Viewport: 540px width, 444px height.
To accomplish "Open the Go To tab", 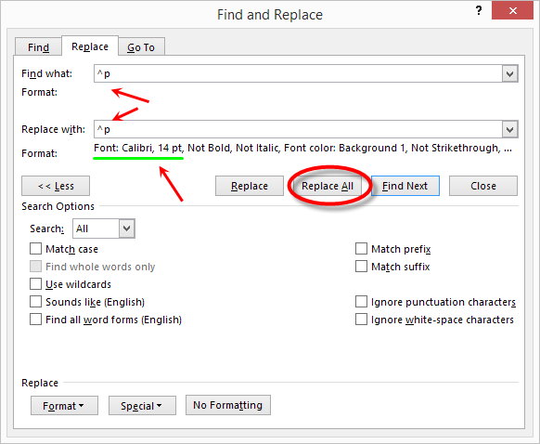I will (141, 47).
